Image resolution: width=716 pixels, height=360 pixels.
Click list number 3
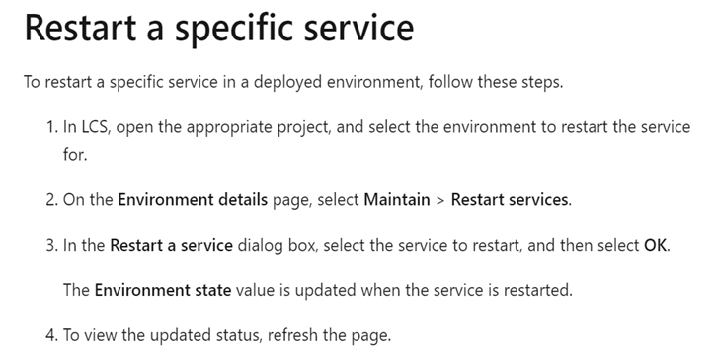[51, 245]
